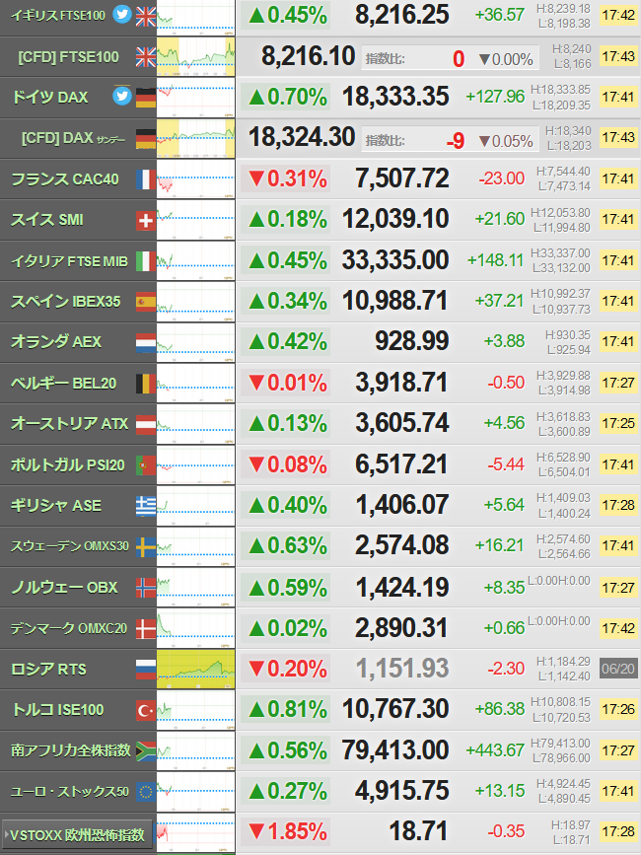Screen dimensions: 641x855
Task: Open the [CFD] FTSE100 chart thumbnail
Action: click(195, 57)
